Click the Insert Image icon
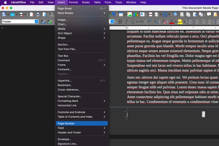The image size is (219, 146). click(130, 14)
